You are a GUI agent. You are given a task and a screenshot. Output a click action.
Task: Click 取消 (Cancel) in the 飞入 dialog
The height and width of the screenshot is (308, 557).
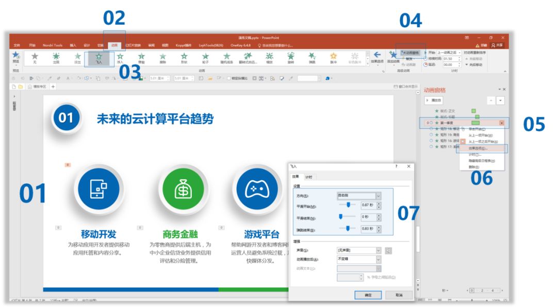(399, 295)
